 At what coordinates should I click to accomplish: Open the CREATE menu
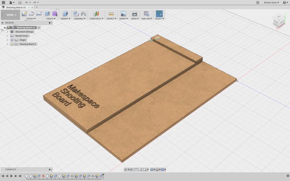pyautogui.click(x=51, y=19)
